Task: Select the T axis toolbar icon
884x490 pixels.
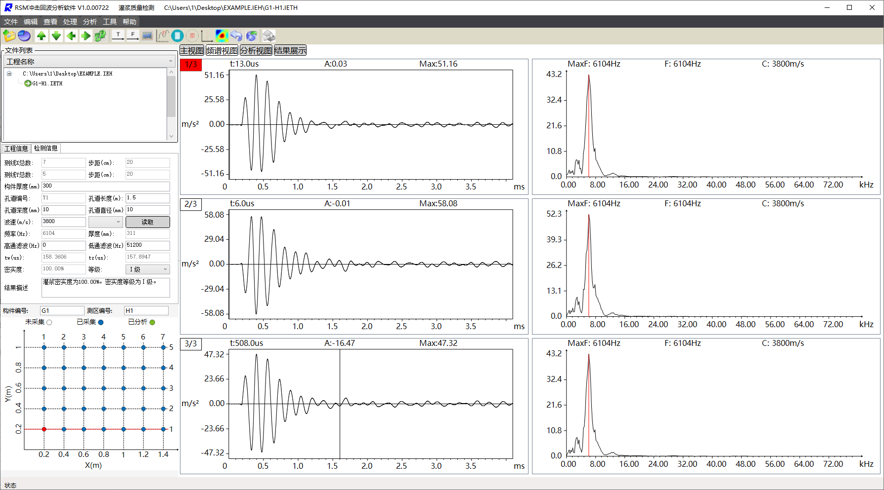Action: click(118, 36)
